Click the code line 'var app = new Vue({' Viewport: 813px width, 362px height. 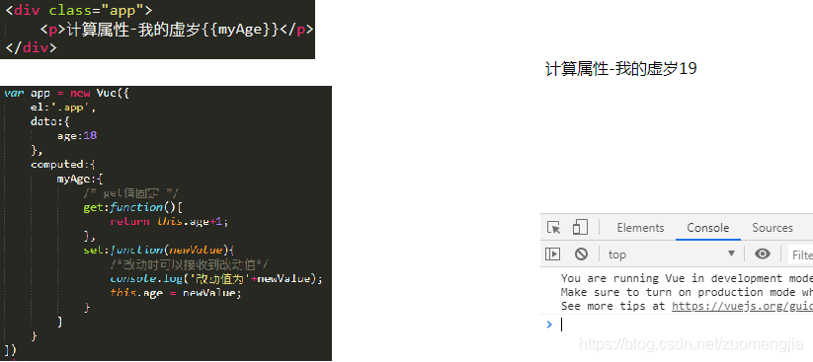coord(66,94)
